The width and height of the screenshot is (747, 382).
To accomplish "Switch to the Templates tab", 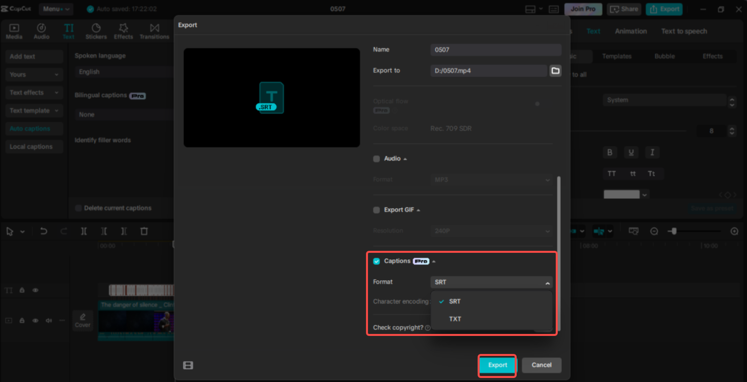I will click(x=617, y=56).
